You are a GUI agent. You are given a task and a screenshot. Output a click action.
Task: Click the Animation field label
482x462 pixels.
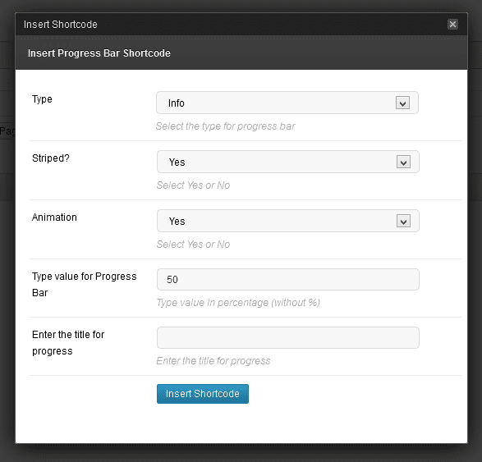click(54, 217)
